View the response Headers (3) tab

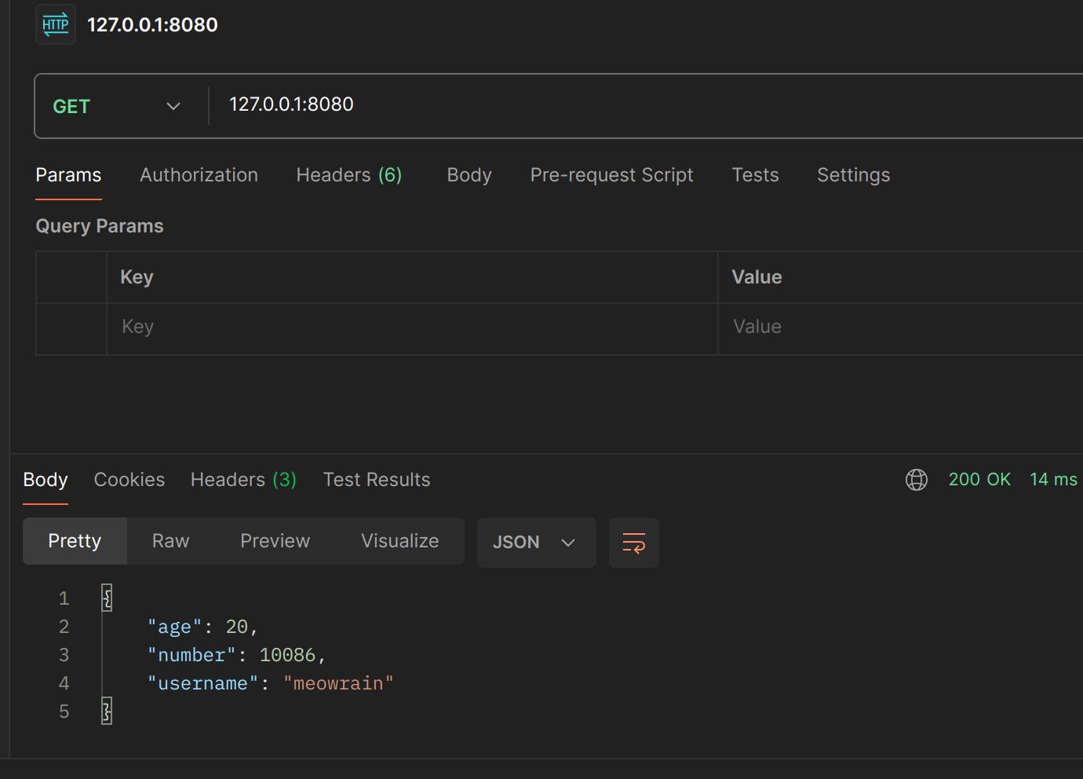click(243, 480)
